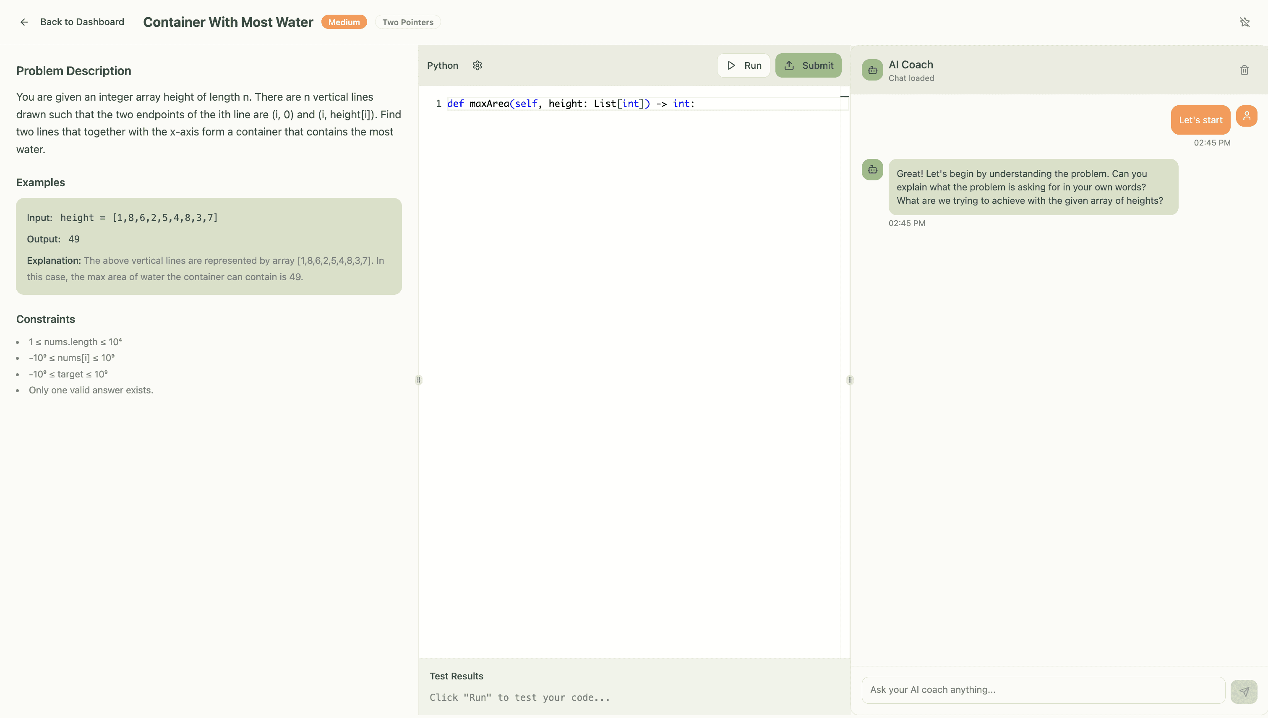This screenshot has height=718, width=1268.
Task: Click the back arrow icon
Action: click(23, 22)
